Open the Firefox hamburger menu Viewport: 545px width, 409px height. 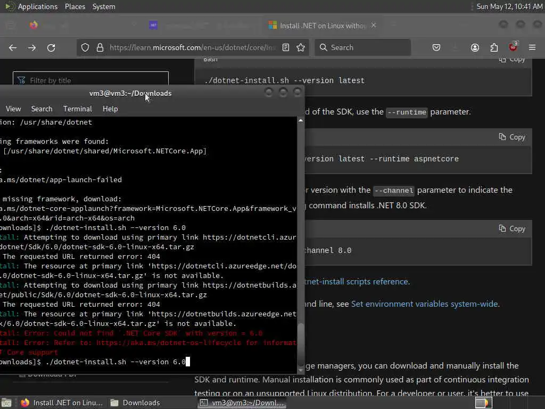[x=532, y=47]
